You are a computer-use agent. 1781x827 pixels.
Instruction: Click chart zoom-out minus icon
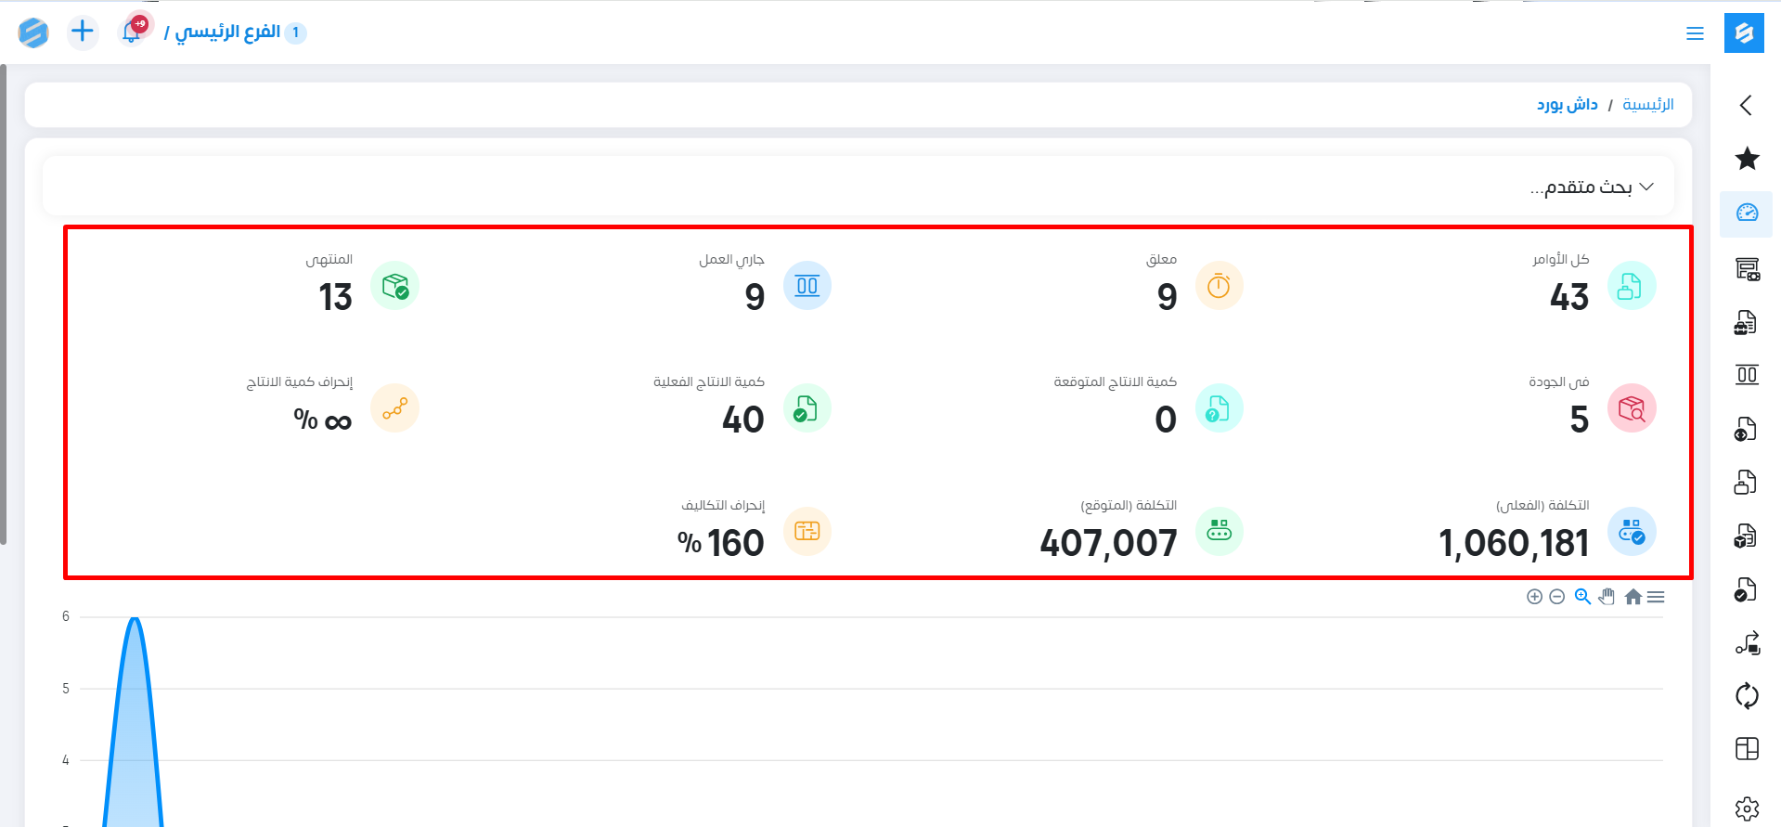[x=1557, y=597]
